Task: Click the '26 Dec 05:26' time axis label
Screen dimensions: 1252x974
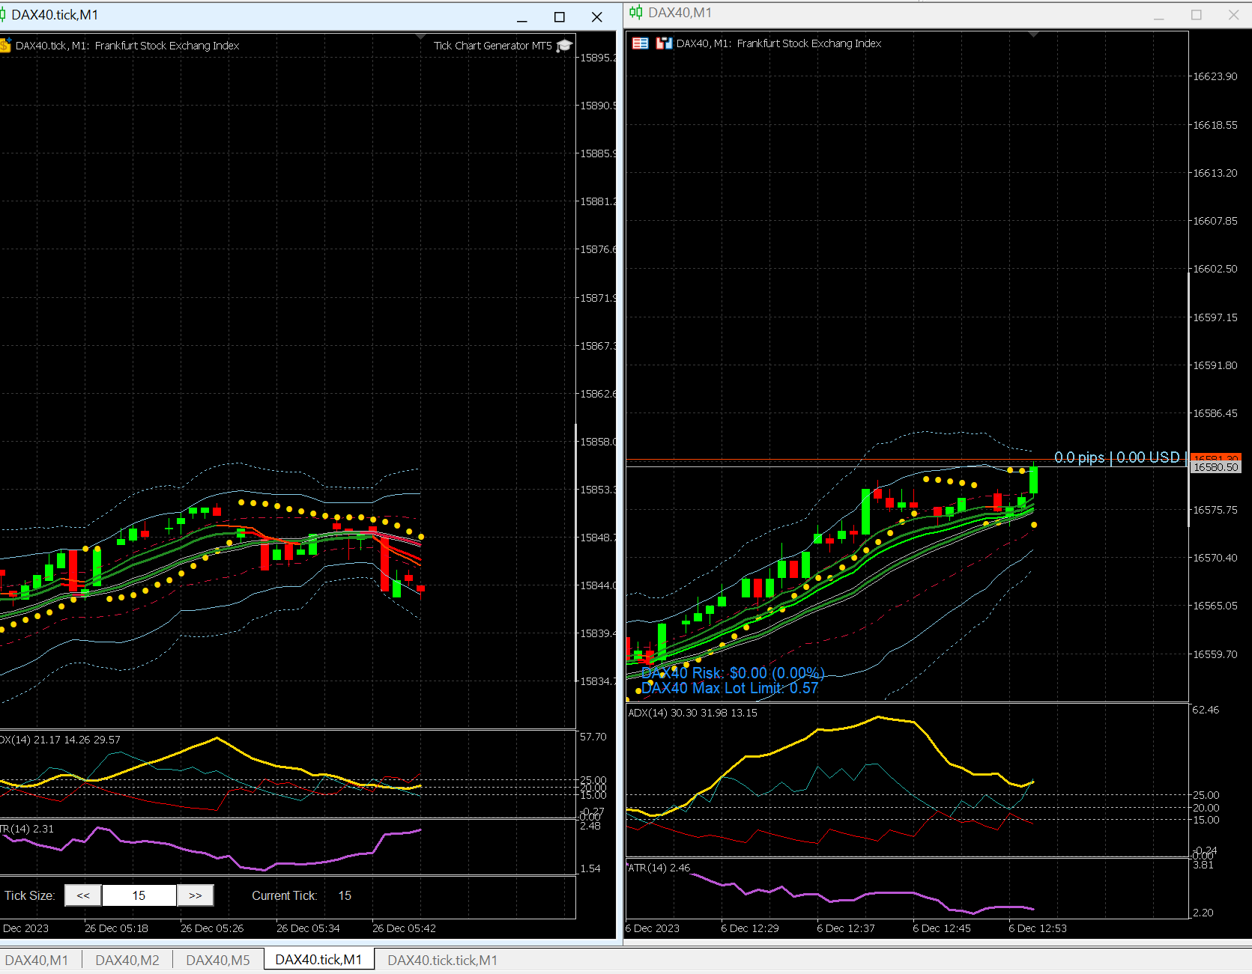Action: tap(212, 928)
